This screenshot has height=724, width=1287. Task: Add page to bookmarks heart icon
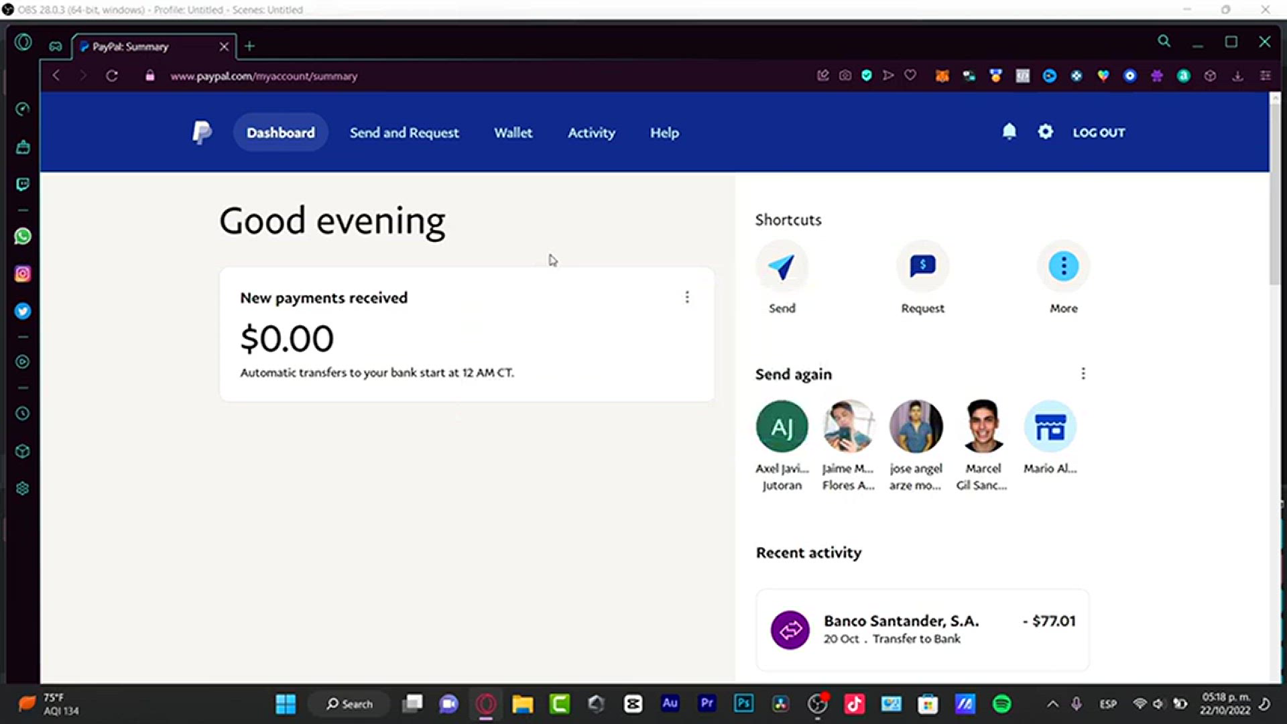click(910, 75)
